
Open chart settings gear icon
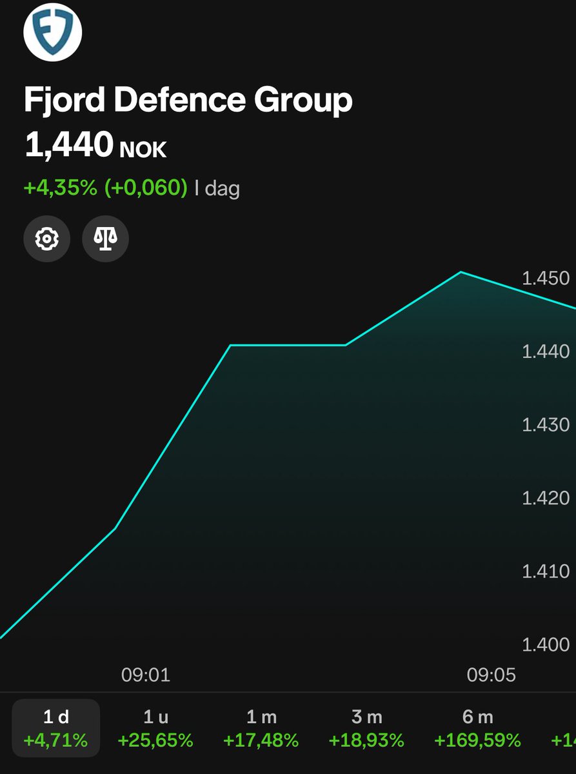[x=47, y=239]
